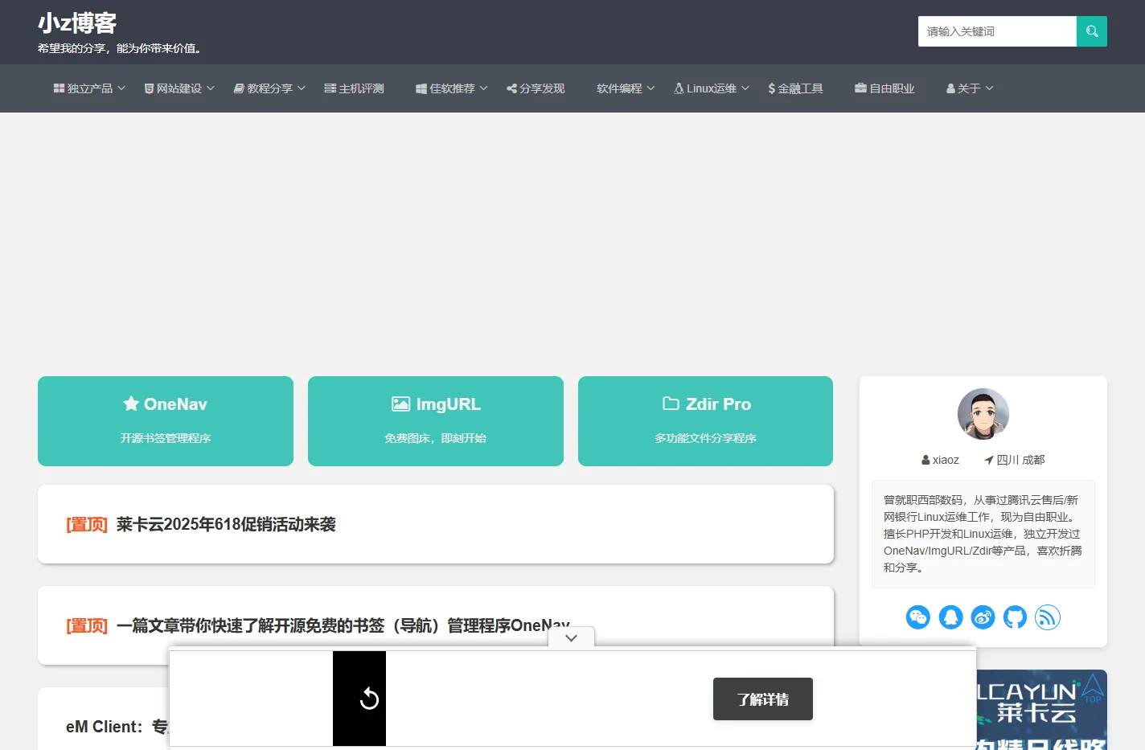Click the WeChat social icon
Screen dimensions: 1145x750
tap(917, 617)
